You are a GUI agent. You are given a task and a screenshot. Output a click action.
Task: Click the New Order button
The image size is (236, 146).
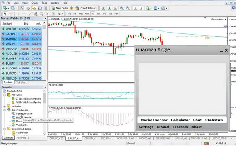click(60, 8)
